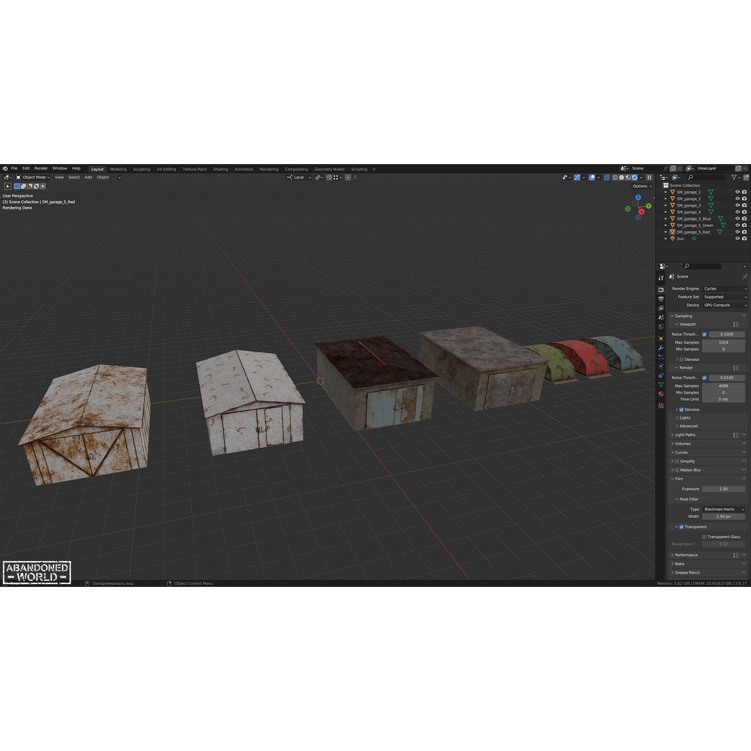Open the Object Mode dropdown
The image size is (751, 751).
coord(33,177)
